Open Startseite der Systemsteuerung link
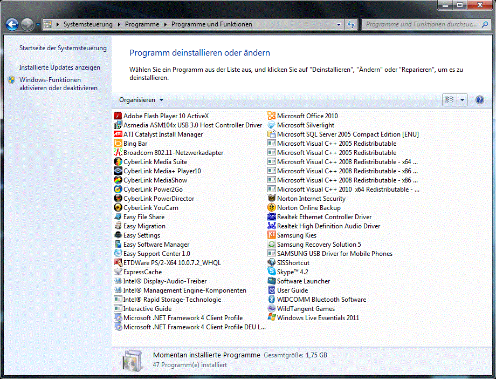496x379 pixels. 63,48
